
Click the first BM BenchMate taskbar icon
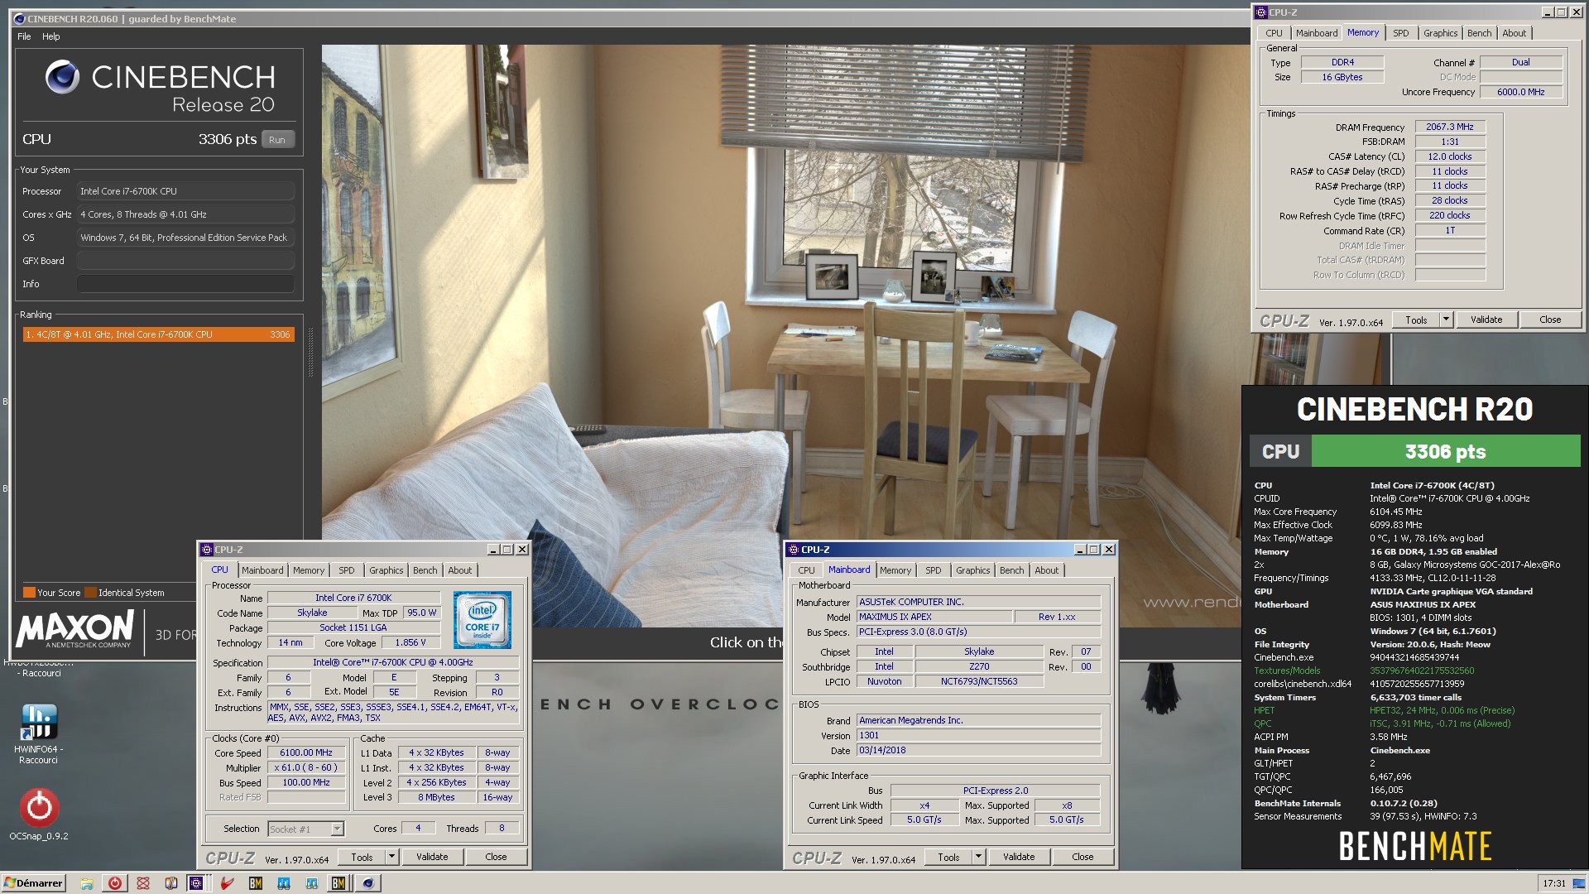click(x=256, y=883)
